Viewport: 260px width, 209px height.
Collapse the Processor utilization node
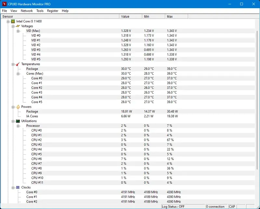18,126
